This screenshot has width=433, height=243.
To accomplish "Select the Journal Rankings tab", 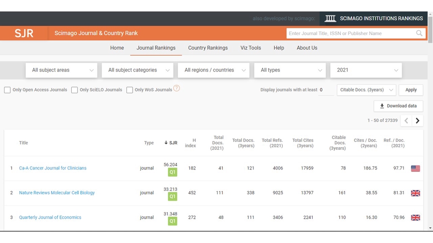I will pyautogui.click(x=156, y=48).
